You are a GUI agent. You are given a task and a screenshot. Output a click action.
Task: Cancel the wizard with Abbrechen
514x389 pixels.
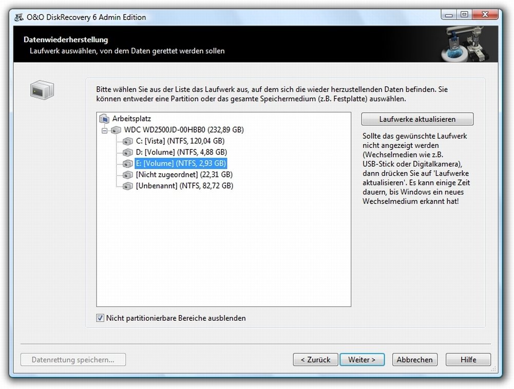415,360
